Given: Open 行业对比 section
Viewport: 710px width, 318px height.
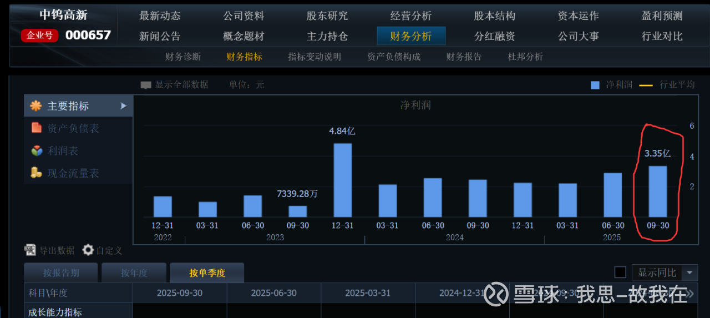Looking at the screenshot, I should point(662,36).
